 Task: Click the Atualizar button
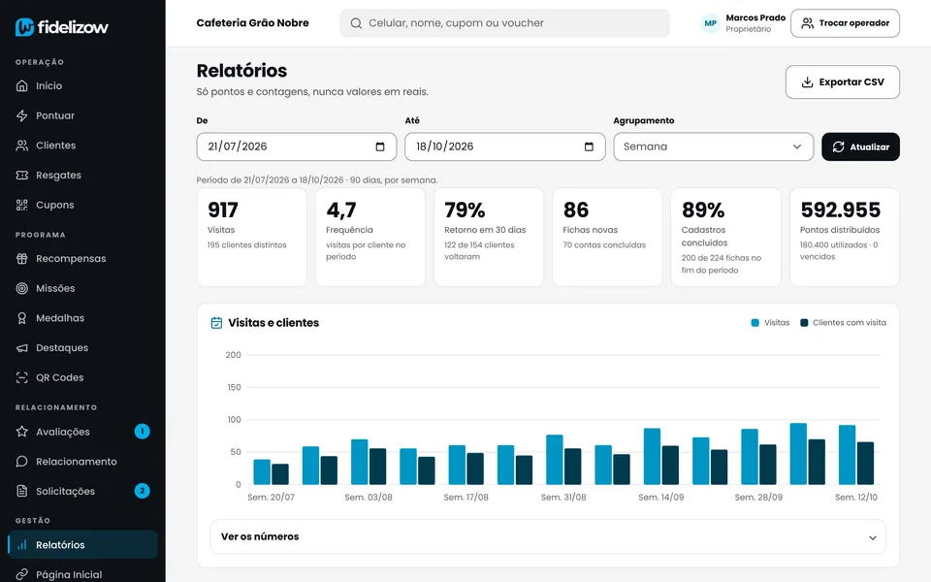point(860,146)
